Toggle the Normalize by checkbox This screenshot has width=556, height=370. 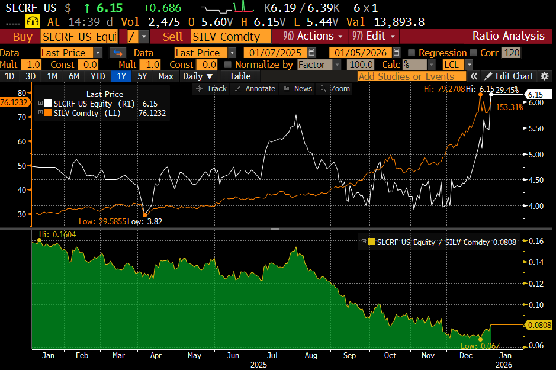click(x=228, y=65)
